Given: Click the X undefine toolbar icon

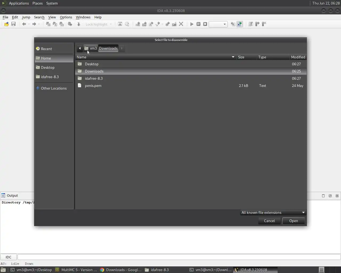Looking at the screenshot, I should click(181, 24).
